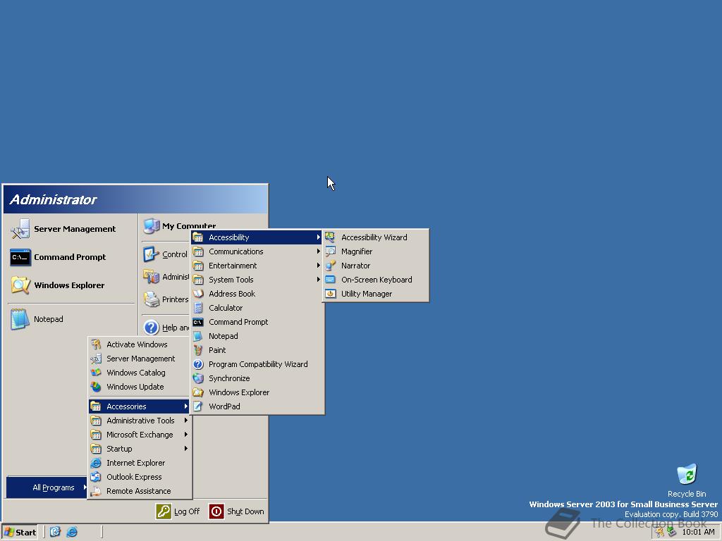
Task: Expand the Accessibility submenu arrow
Action: (318, 237)
